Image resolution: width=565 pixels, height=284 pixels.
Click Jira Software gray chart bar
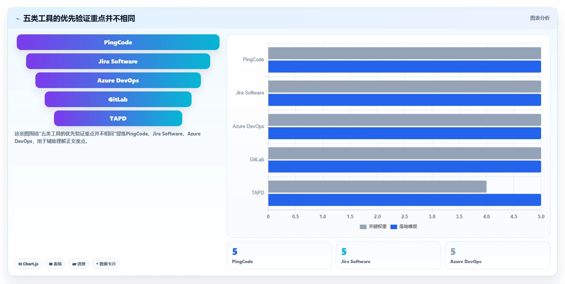pyautogui.click(x=404, y=87)
